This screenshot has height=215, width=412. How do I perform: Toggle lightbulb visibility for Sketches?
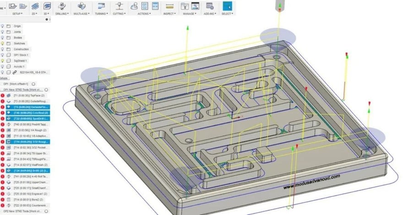(3, 43)
